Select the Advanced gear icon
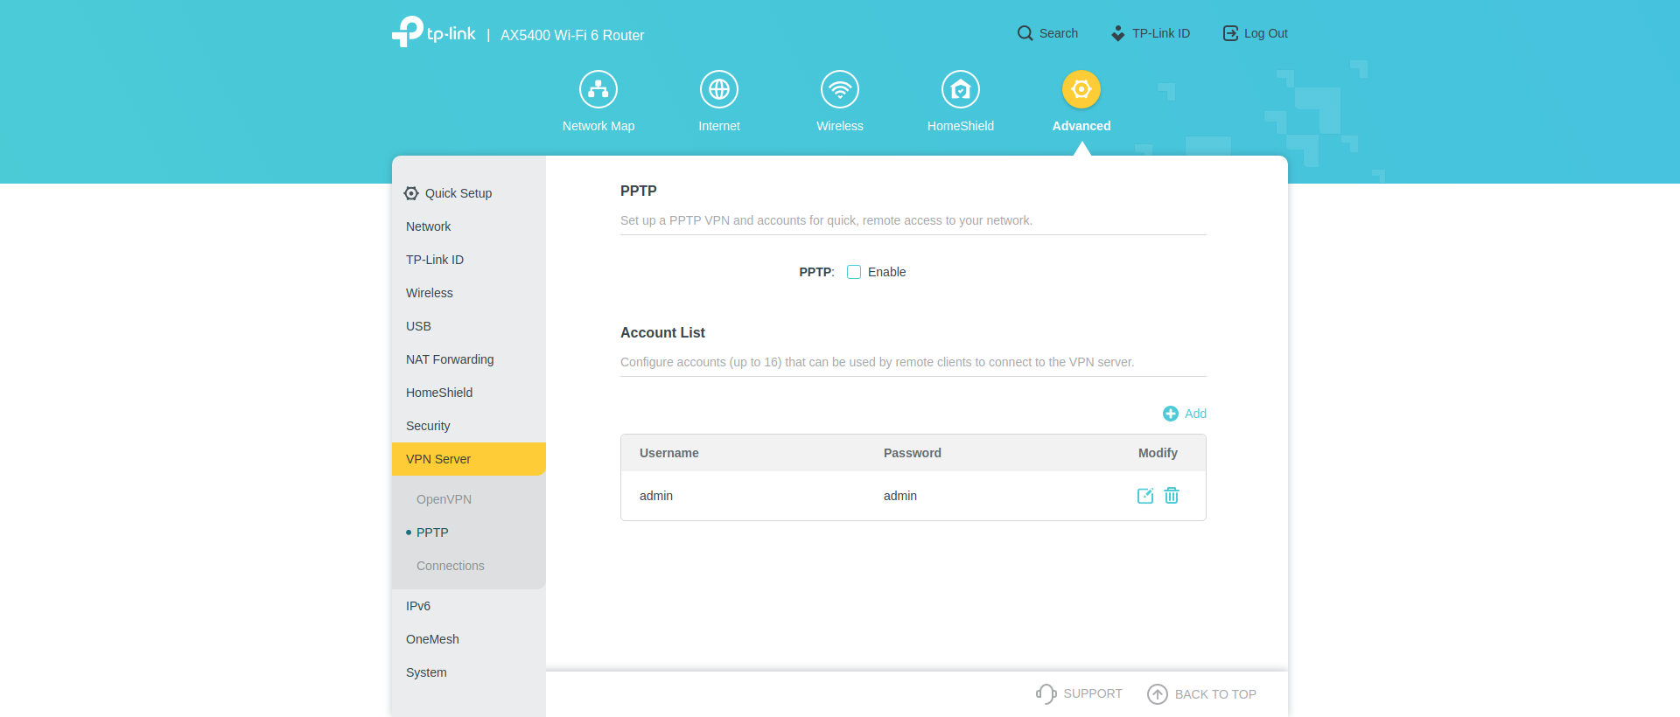The width and height of the screenshot is (1680, 717). click(x=1081, y=89)
